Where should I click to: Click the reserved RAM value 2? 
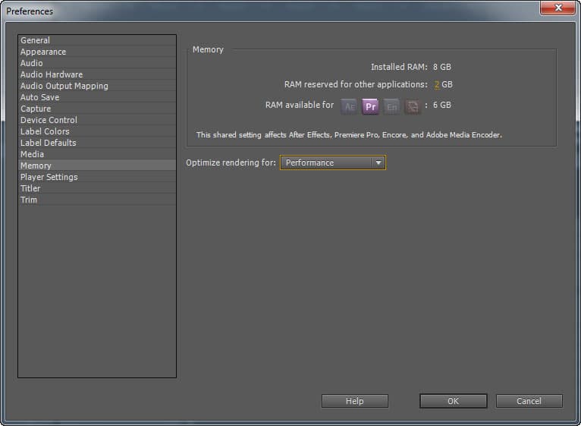click(437, 84)
